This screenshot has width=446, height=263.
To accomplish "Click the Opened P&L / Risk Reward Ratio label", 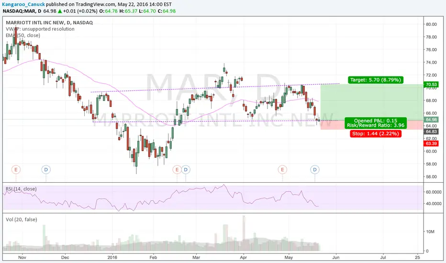I will coord(376,123).
